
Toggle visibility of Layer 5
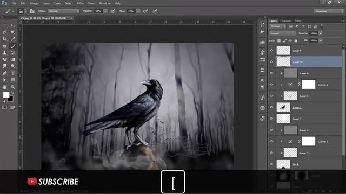coord(271,96)
